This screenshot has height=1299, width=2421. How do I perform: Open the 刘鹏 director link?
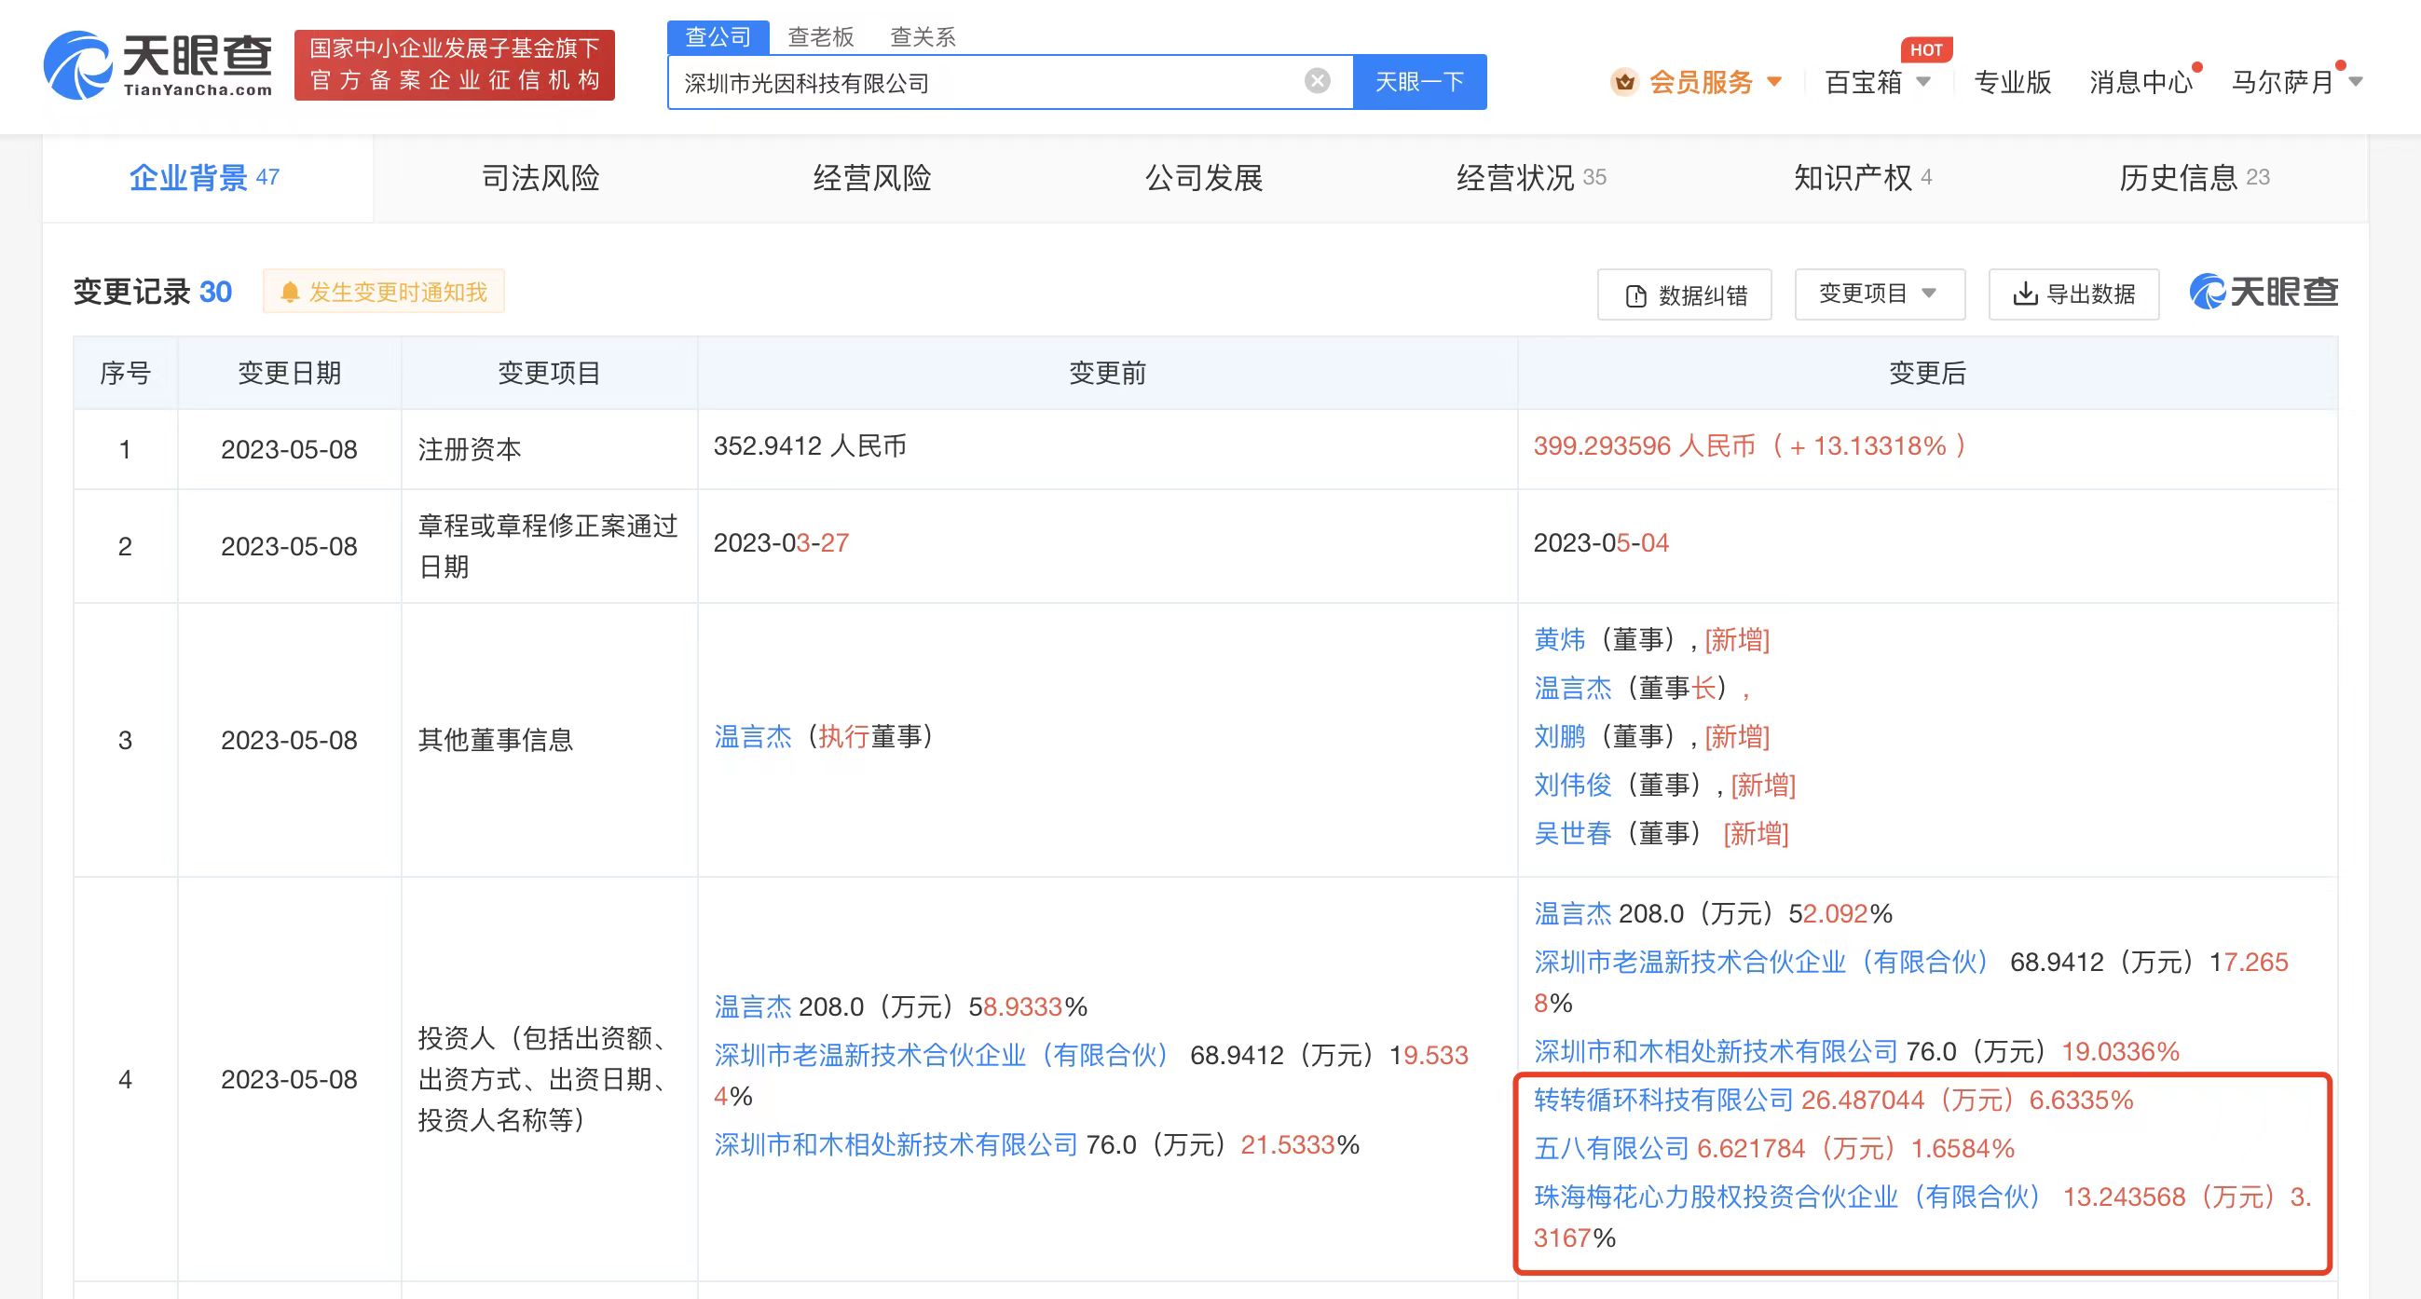tap(1559, 737)
